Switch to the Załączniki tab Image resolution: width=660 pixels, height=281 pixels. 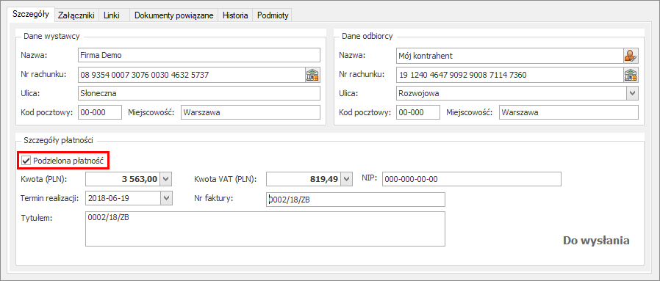[76, 15]
